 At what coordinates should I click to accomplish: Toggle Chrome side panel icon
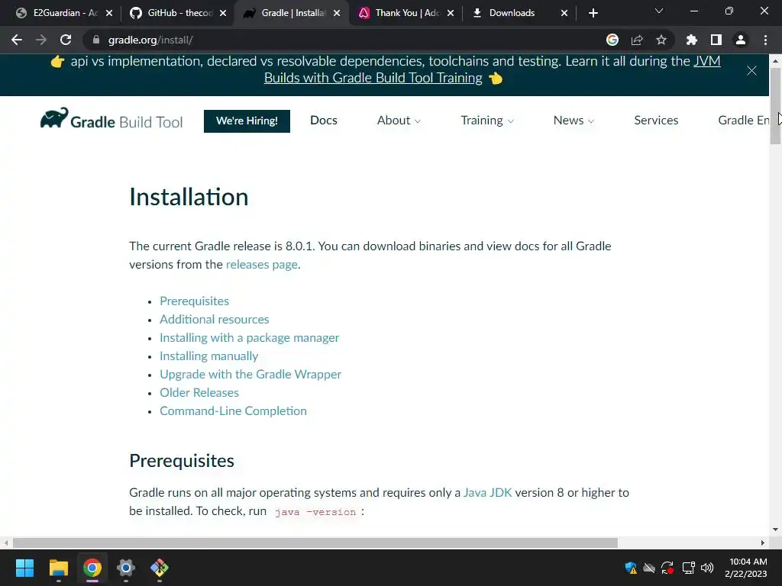716,40
